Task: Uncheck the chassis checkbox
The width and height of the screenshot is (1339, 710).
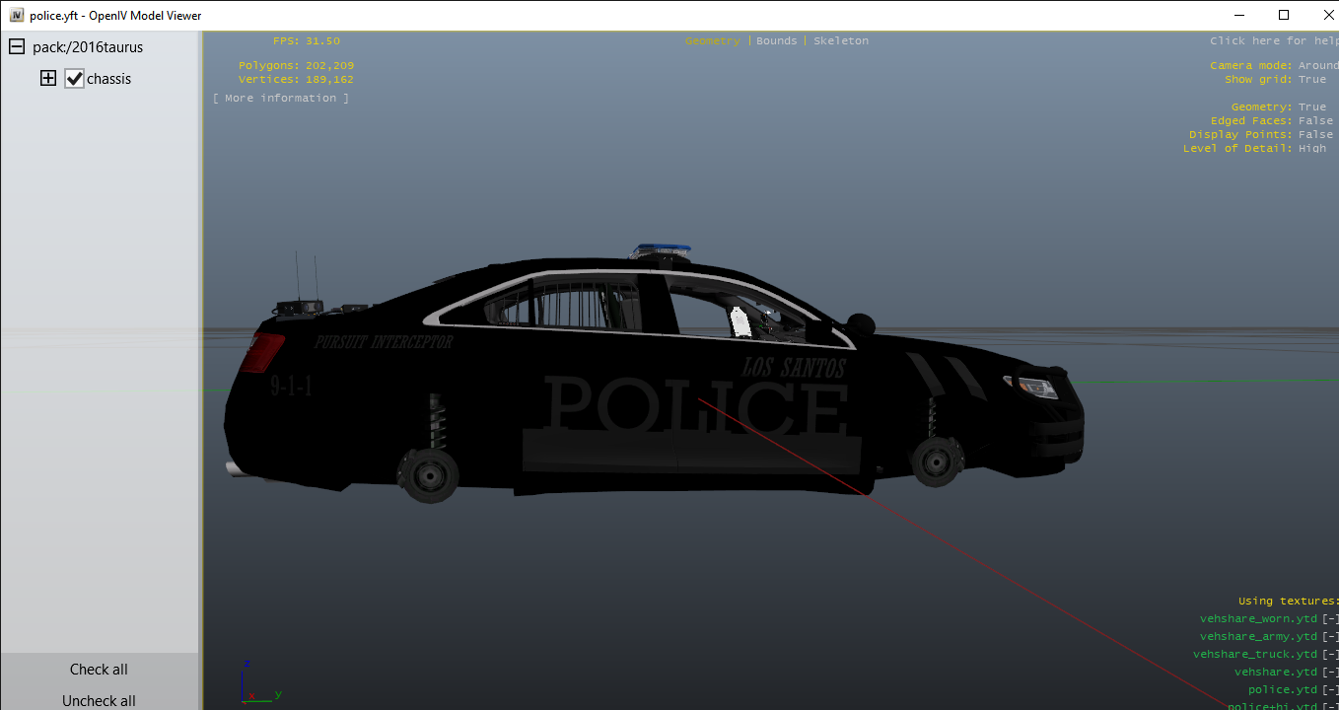Action: coord(75,79)
